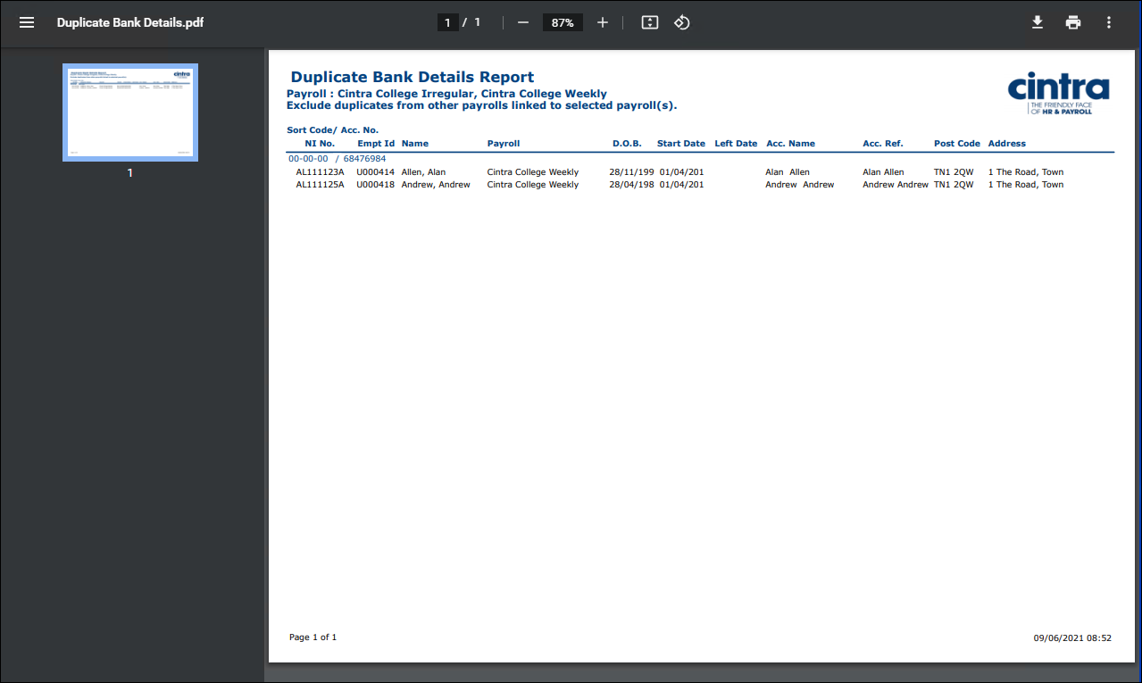Click the Page 1 of 1 footer
1142x683 pixels.
[313, 637]
